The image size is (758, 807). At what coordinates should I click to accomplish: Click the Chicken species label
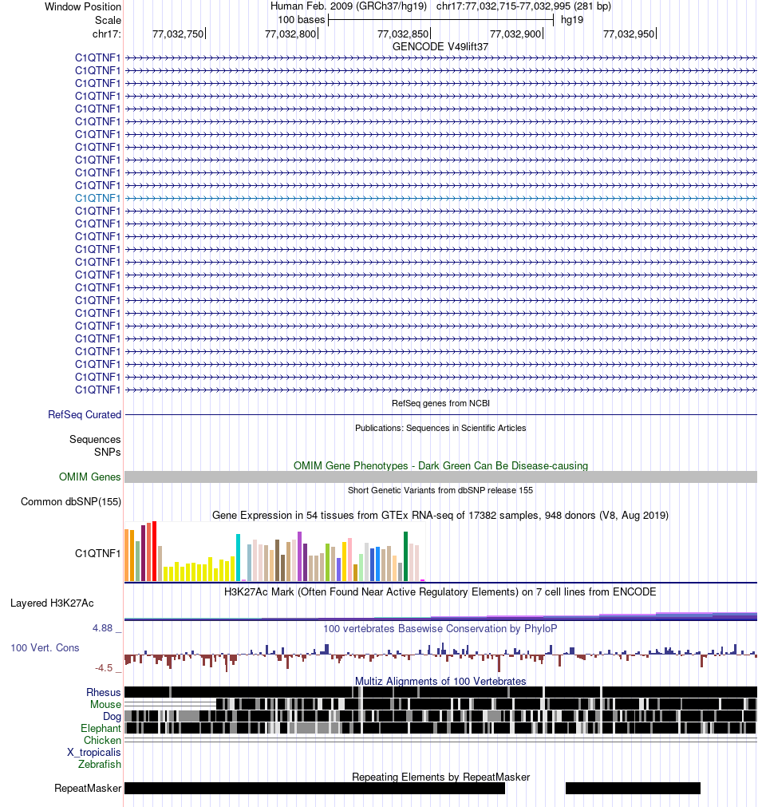(102, 740)
